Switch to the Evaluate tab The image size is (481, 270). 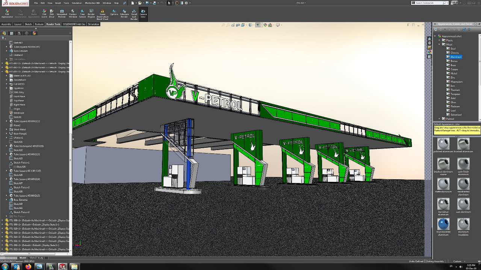coord(39,24)
